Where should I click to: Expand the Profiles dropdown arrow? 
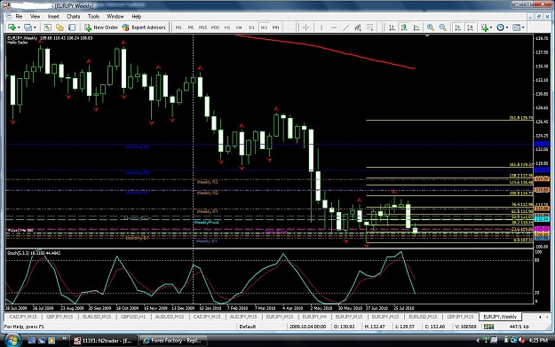tap(35, 28)
